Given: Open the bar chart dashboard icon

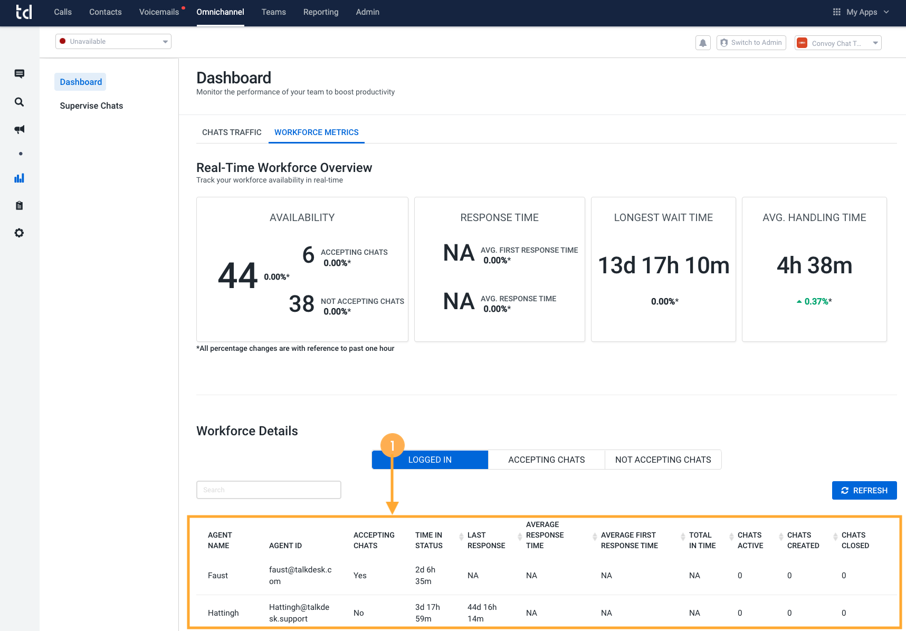Looking at the screenshot, I should point(20,178).
